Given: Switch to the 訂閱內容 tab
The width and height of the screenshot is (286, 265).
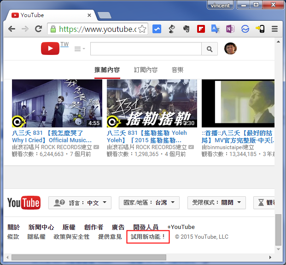Looking at the screenshot, I should pyautogui.click(x=146, y=70).
